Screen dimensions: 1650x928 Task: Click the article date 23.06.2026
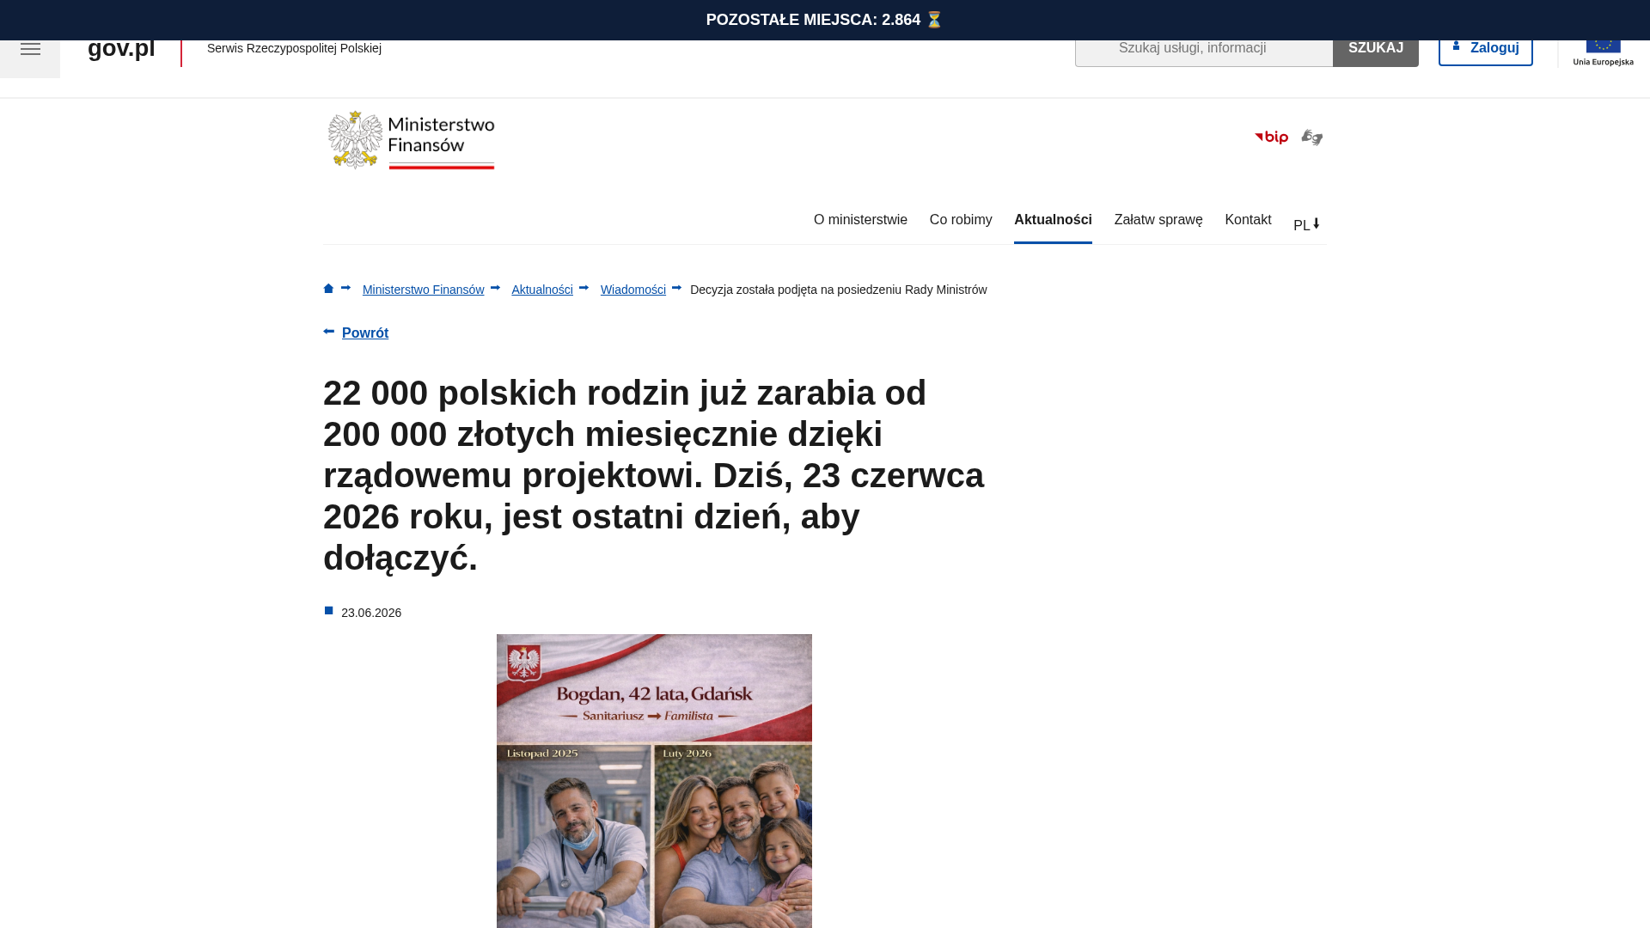coord(371,613)
